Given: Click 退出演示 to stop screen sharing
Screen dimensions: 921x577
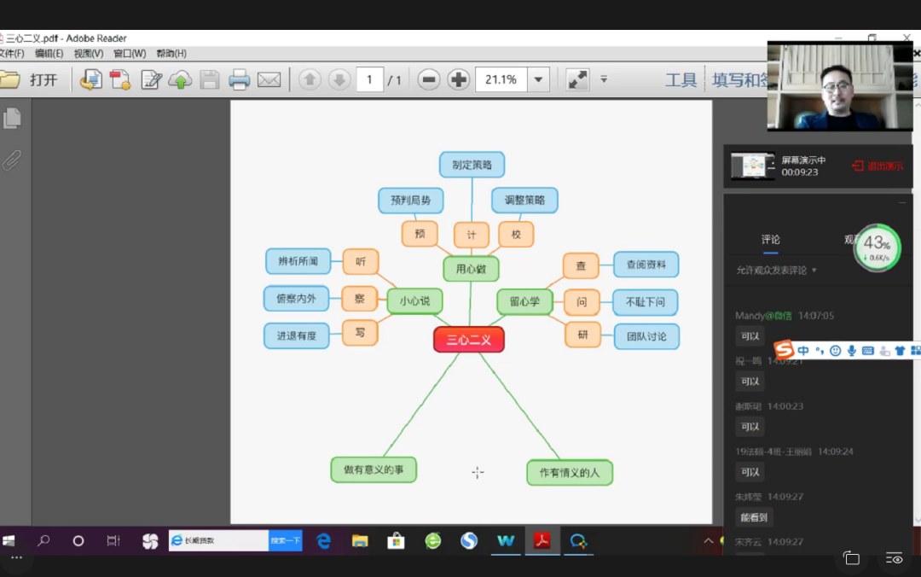Looking at the screenshot, I should [878, 166].
